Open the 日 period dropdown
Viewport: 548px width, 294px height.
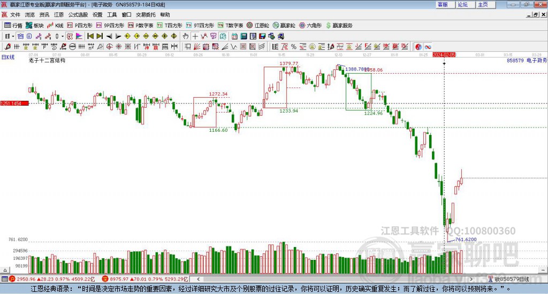tap(9, 36)
